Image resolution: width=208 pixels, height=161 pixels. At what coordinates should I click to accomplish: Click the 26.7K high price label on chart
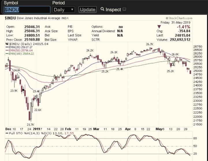click(150, 44)
